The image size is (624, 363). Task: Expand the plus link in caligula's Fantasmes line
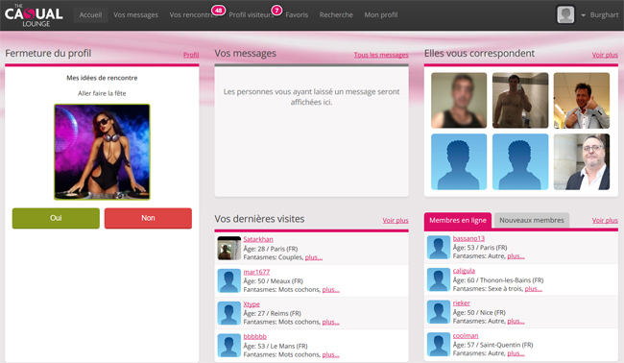[533, 289]
